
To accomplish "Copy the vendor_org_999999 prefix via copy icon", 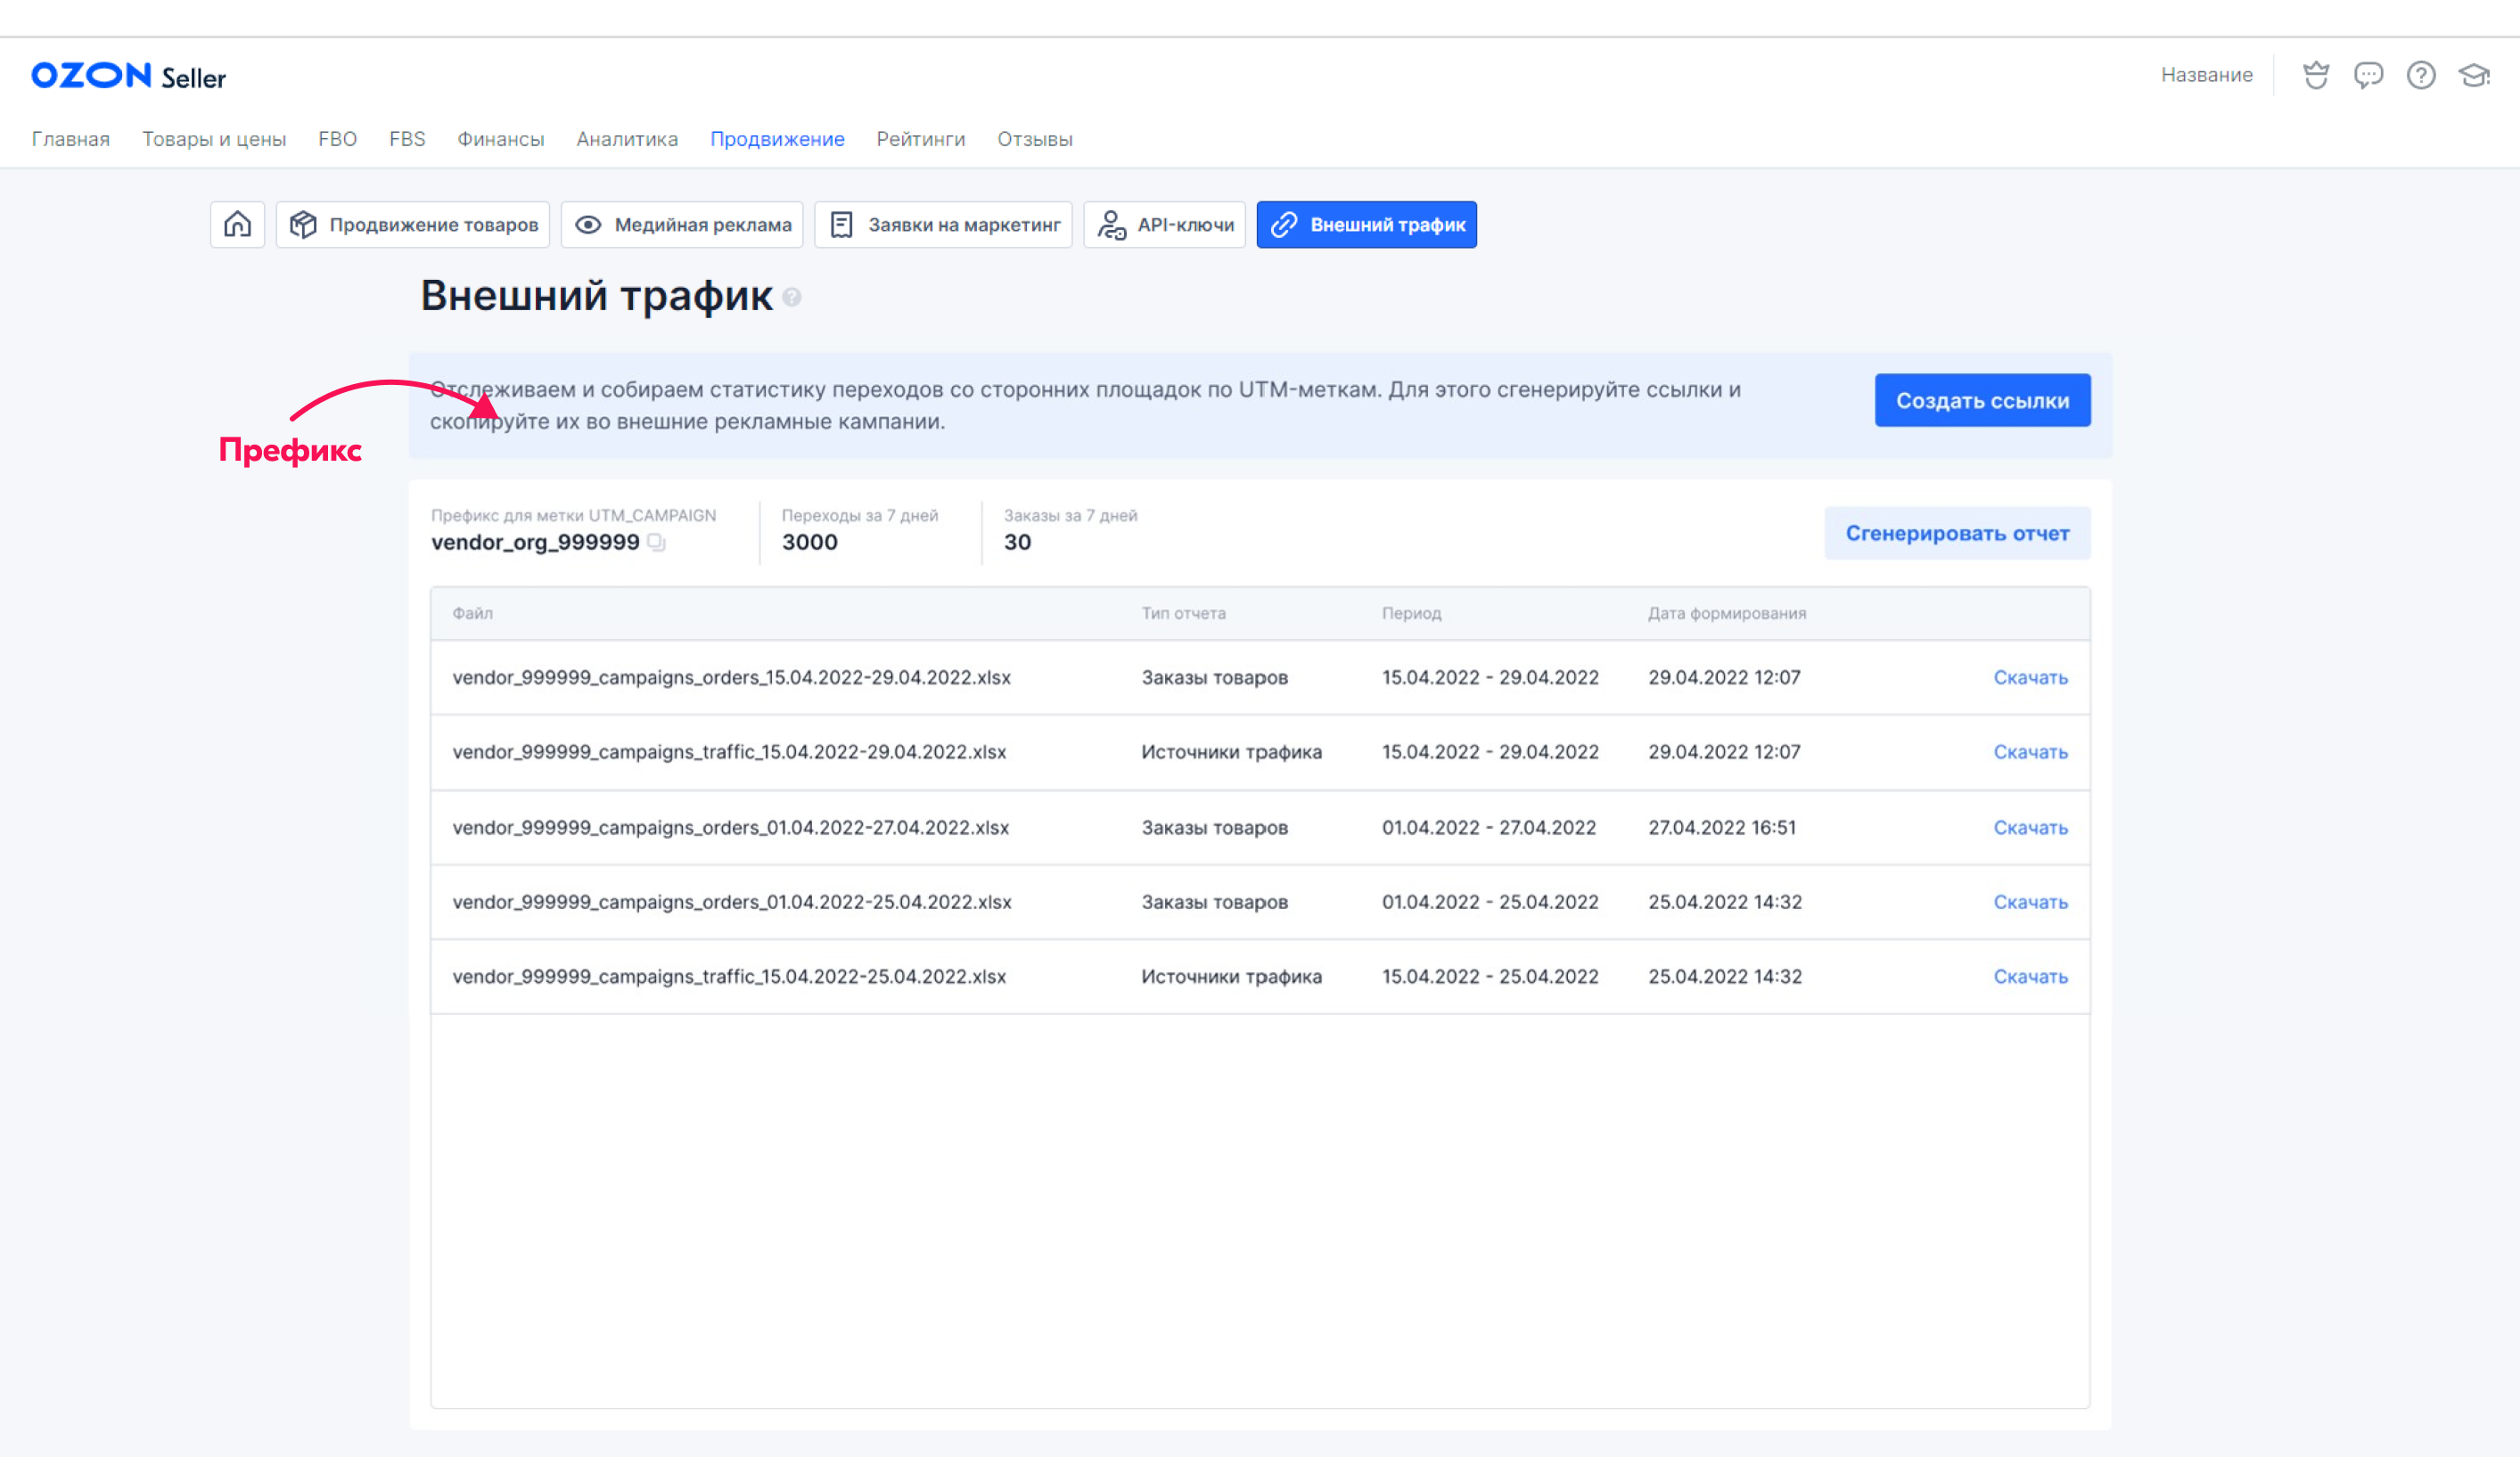I will coord(656,542).
